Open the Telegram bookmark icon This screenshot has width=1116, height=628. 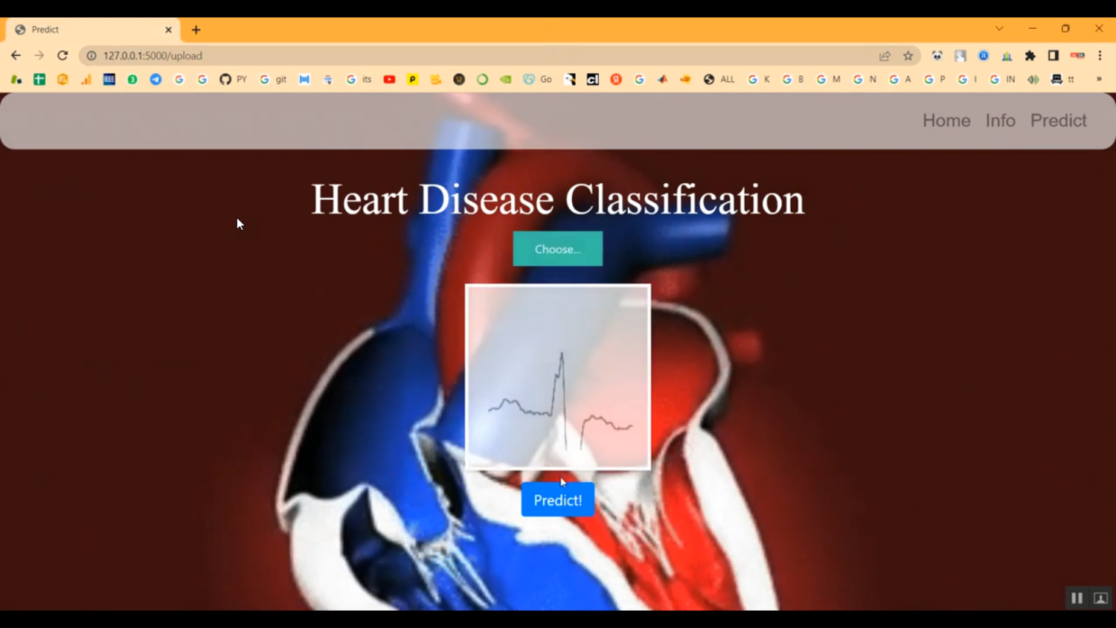tap(155, 79)
